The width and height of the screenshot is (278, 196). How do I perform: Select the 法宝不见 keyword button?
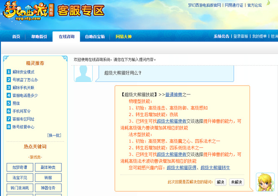[20, 178]
